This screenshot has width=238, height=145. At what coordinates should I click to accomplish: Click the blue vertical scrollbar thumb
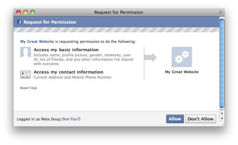(222, 62)
